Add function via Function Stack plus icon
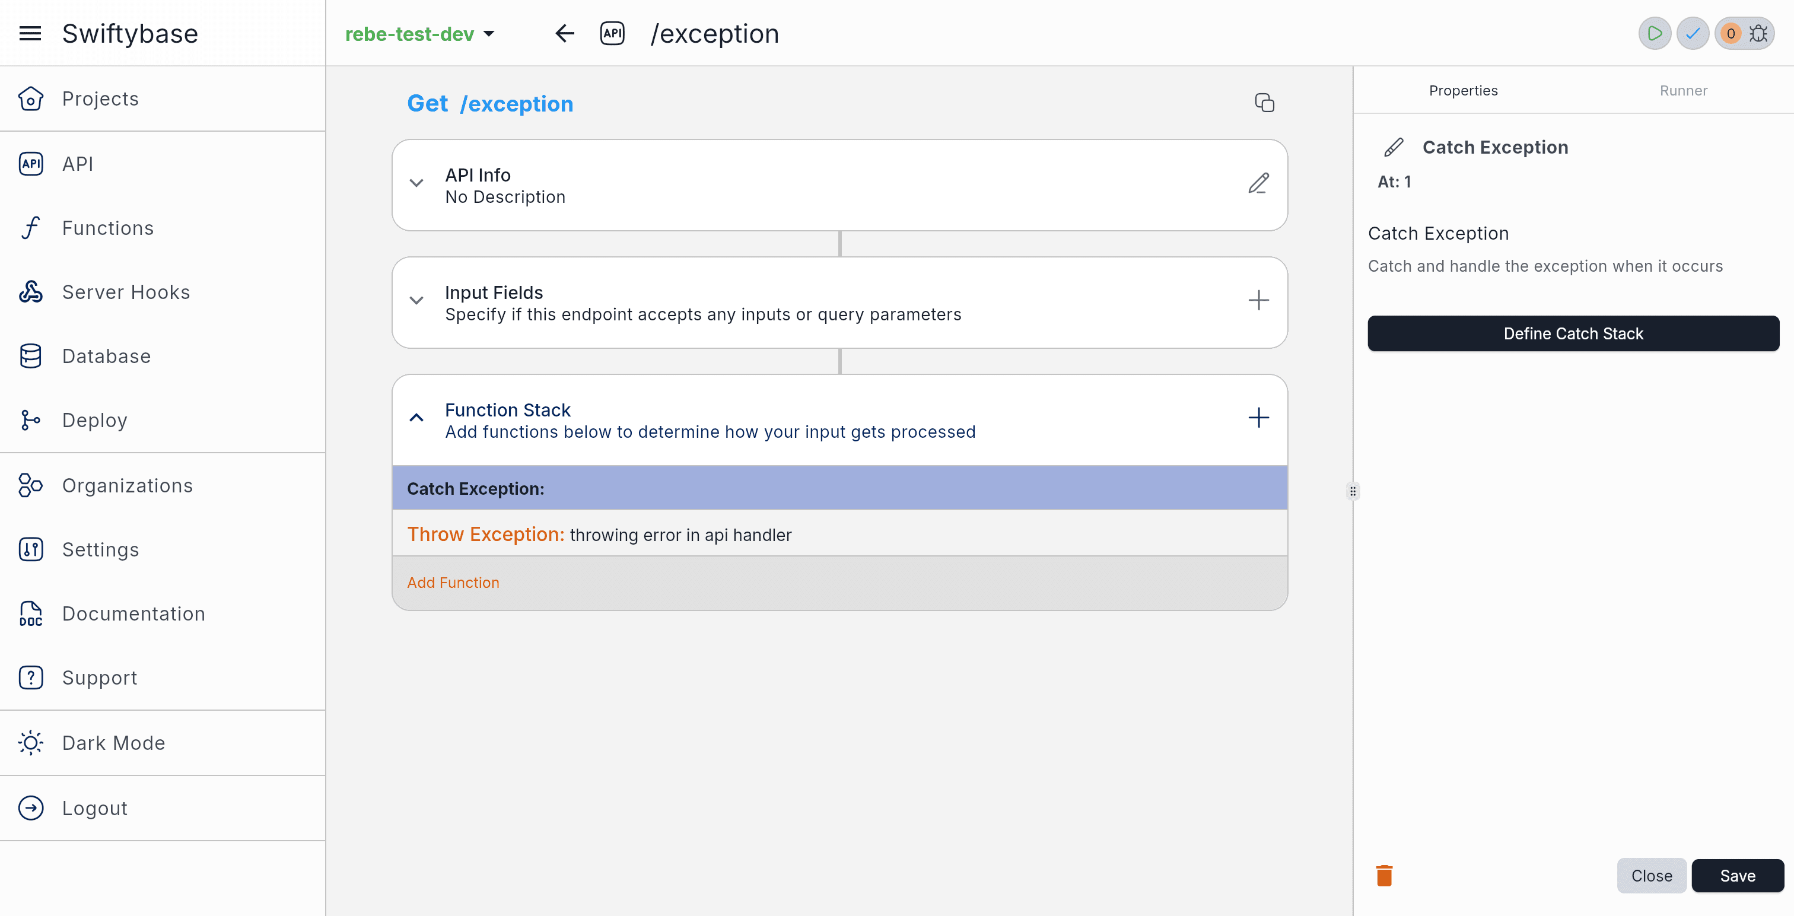This screenshot has width=1794, height=916. (x=1258, y=418)
